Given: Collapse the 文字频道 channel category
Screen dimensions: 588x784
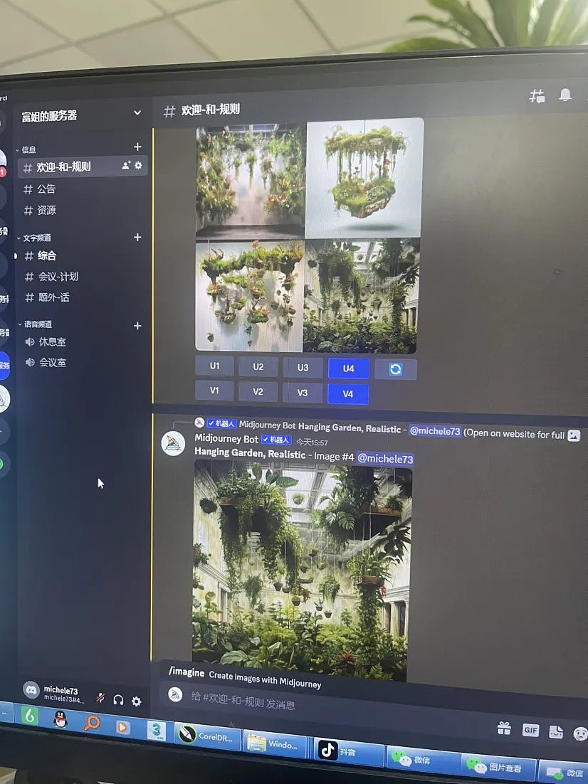Looking at the screenshot, I should [34, 238].
